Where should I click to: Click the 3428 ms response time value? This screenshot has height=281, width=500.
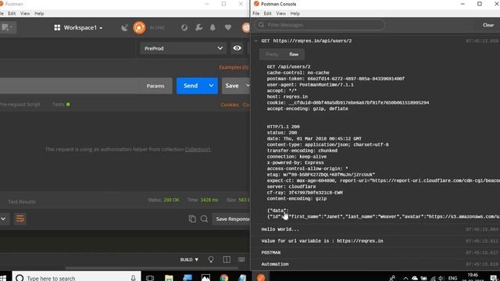point(209,200)
